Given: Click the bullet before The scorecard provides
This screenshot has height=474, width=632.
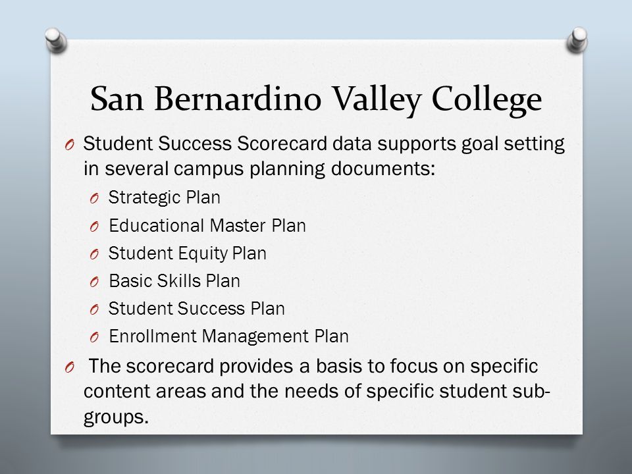Looking at the screenshot, I should click(x=70, y=367).
